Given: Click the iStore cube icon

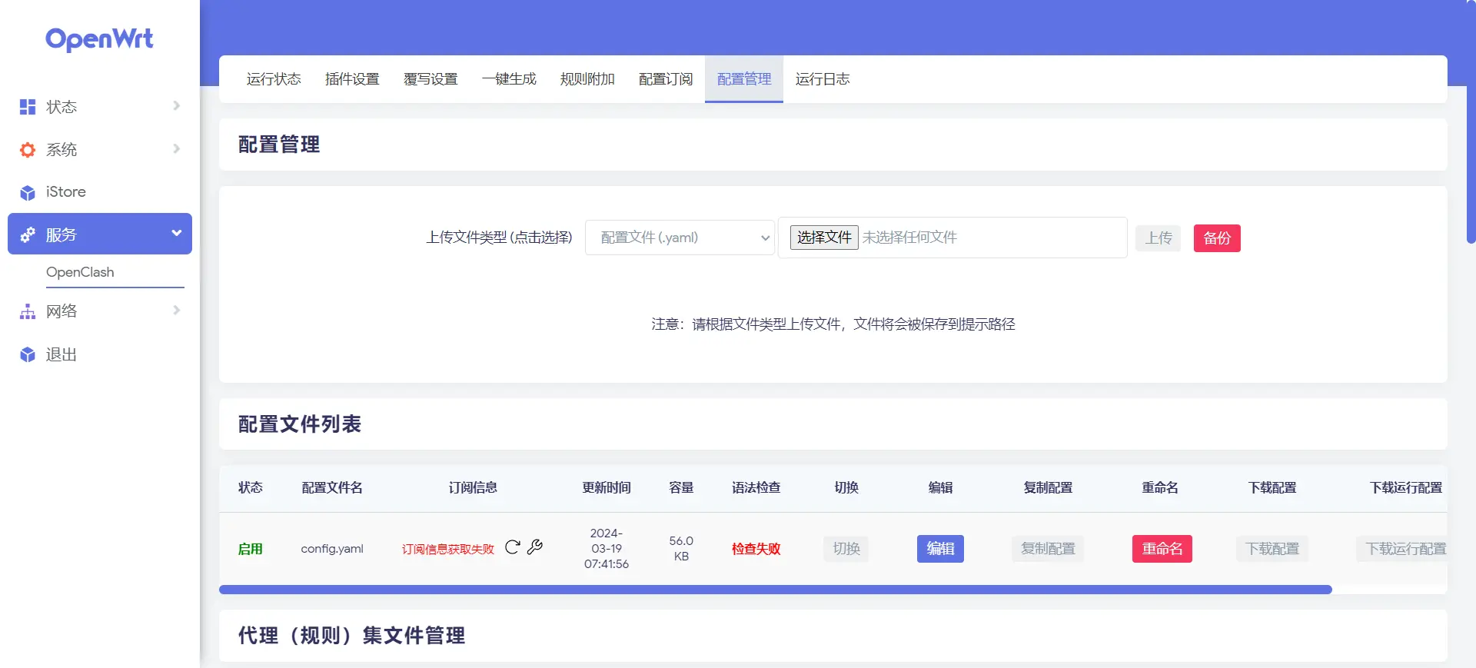Looking at the screenshot, I should click(x=28, y=192).
